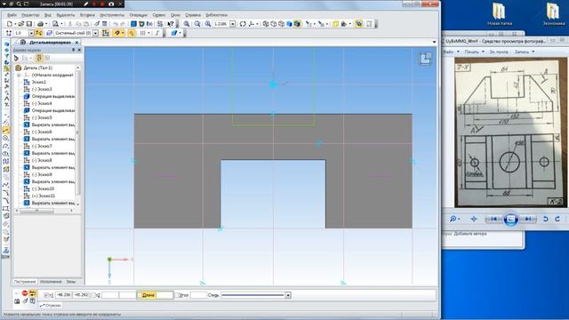Click the Zoom in magnifier icon
The height and width of the screenshot is (320, 569).
point(187,24)
